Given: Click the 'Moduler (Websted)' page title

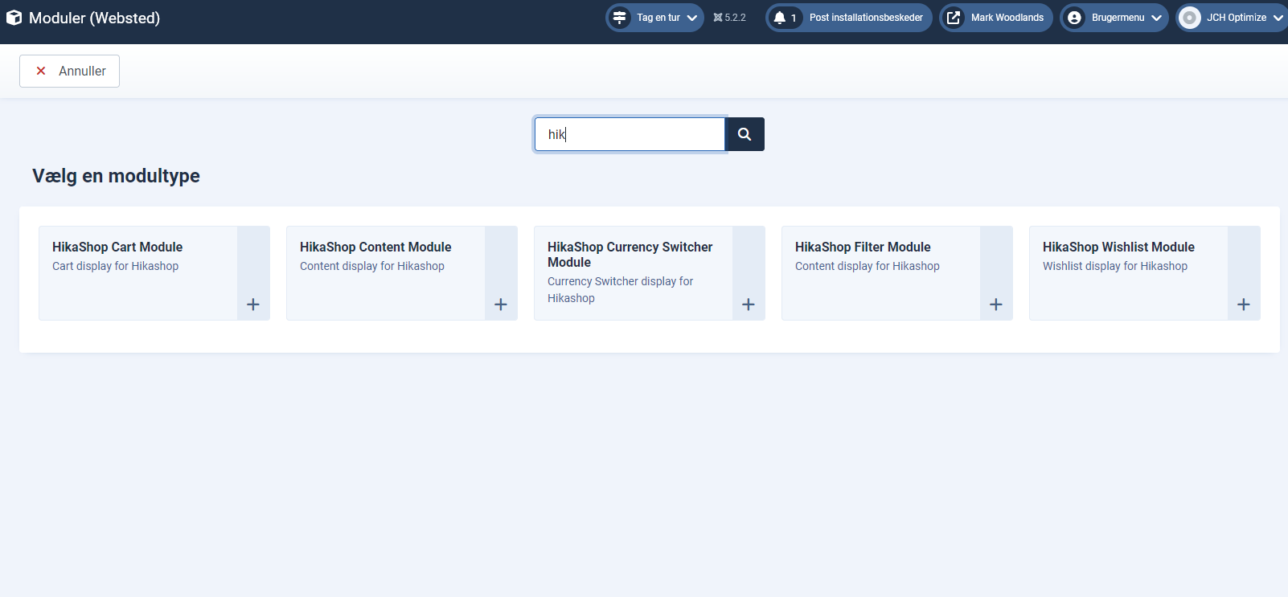Looking at the screenshot, I should [x=94, y=18].
